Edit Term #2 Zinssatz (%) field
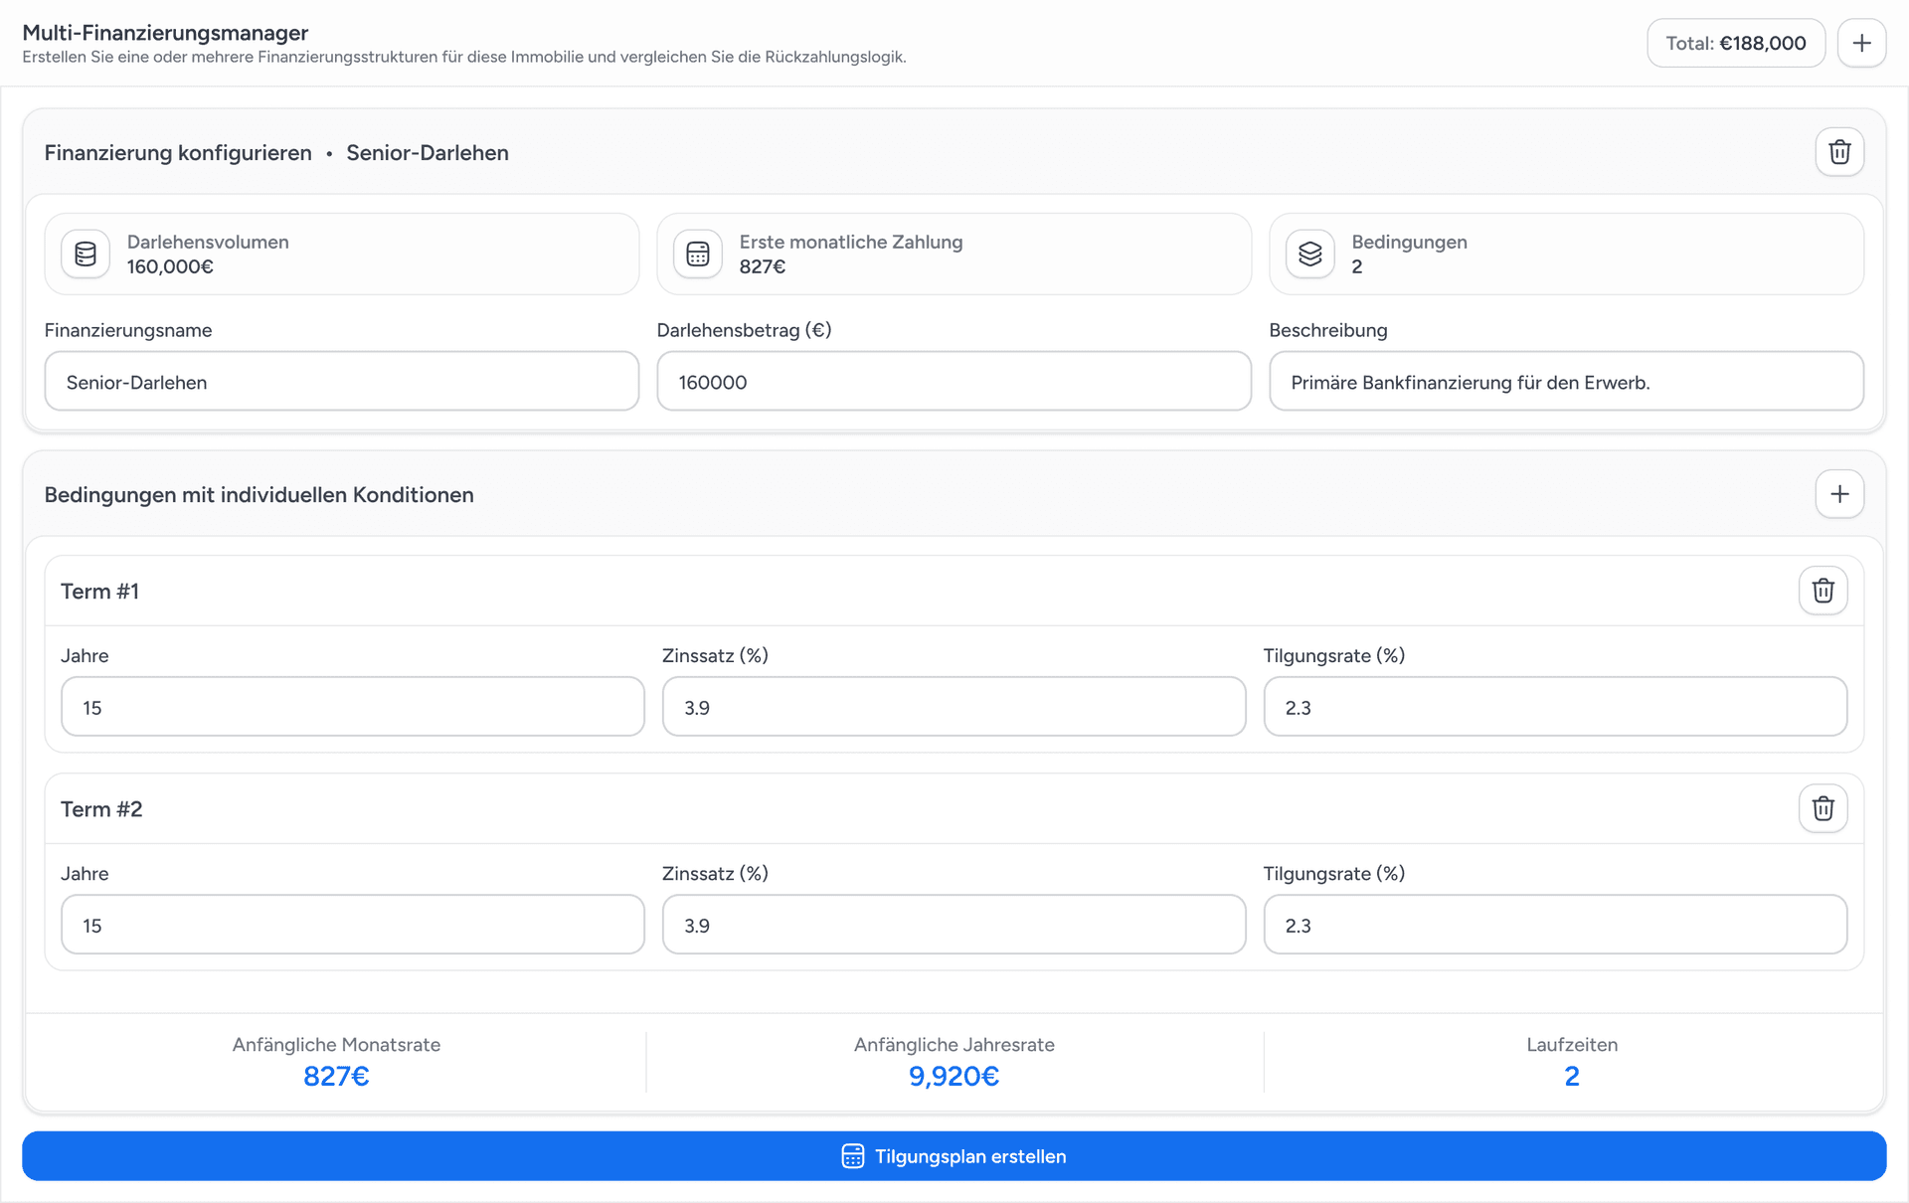Viewport: 1909px width, 1203px height. 954,925
